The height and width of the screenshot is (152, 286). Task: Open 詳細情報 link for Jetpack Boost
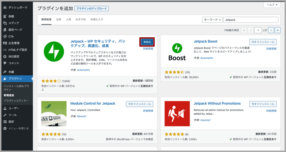click(271, 49)
